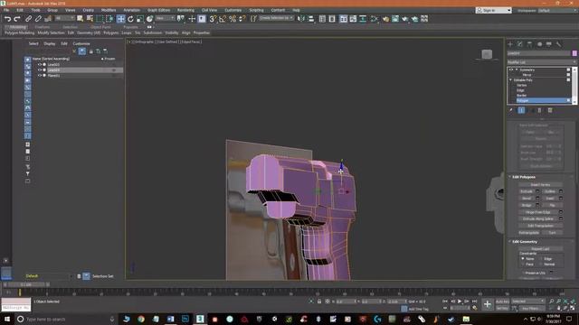Screen dimensions: 579x325
Task: Switch to the Modify panel tab
Action: coord(520,44)
